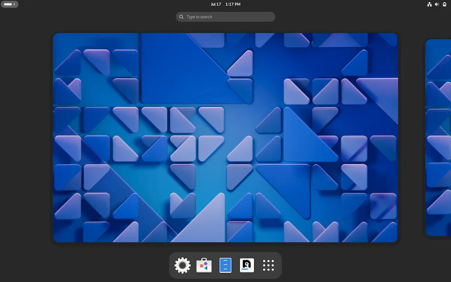Screen dimensions: 451x282
Task: Switch to the second workspace preview
Action: pos(438,138)
